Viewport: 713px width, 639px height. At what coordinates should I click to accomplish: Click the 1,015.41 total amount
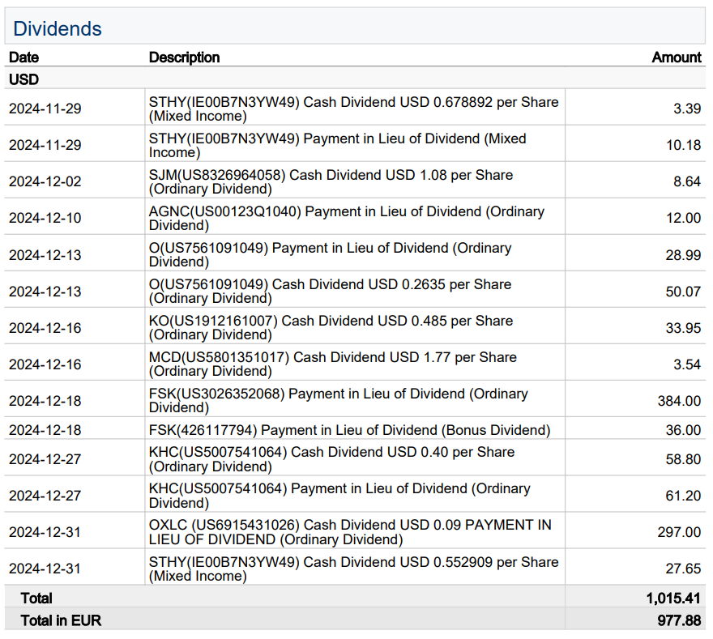tap(673, 599)
